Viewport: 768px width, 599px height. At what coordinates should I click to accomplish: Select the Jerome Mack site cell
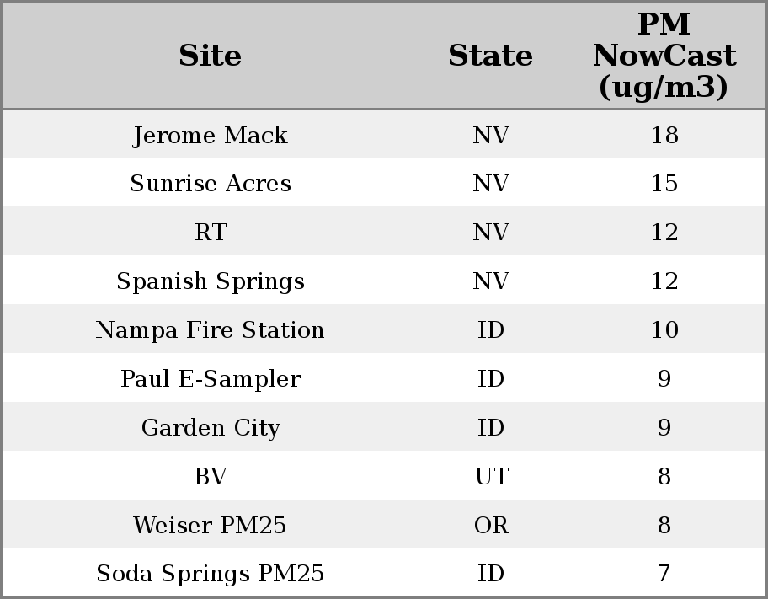pos(210,136)
